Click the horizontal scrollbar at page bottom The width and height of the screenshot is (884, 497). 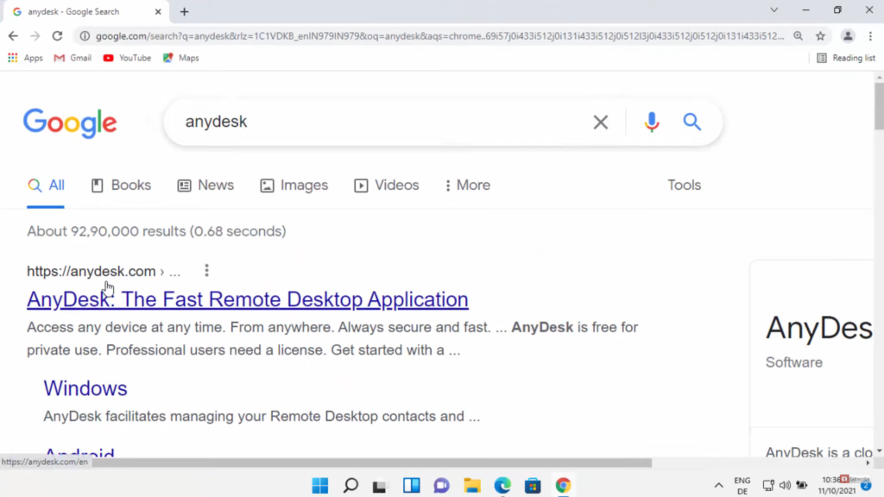coord(371,462)
